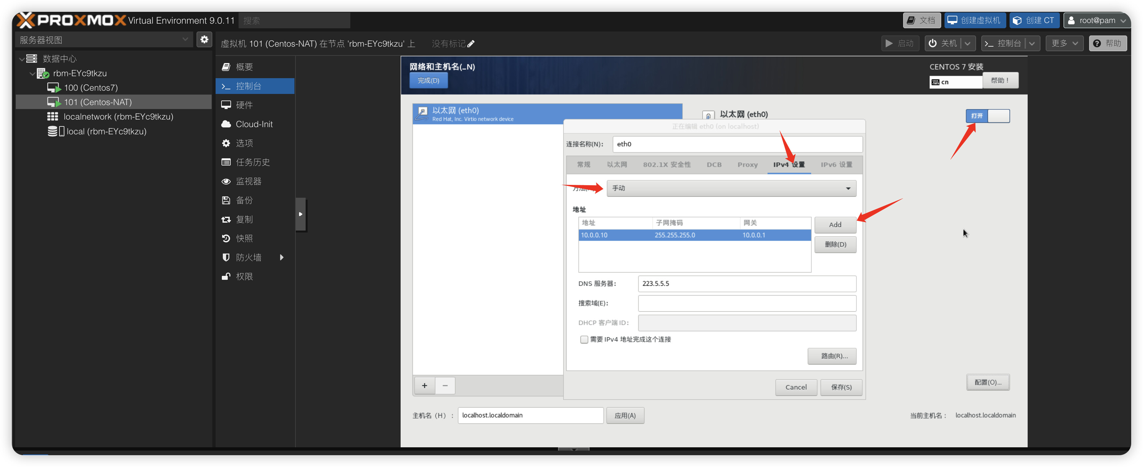This screenshot has height=467, width=1143.
Task: Click the gear icon beside server view
Action: (x=204, y=39)
